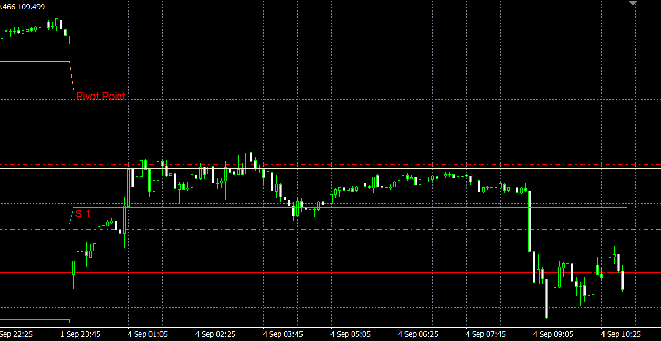Click the 4 Sep 01:05 time label
This screenshot has height=342, width=661.
pyautogui.click(x=148, y=334)
